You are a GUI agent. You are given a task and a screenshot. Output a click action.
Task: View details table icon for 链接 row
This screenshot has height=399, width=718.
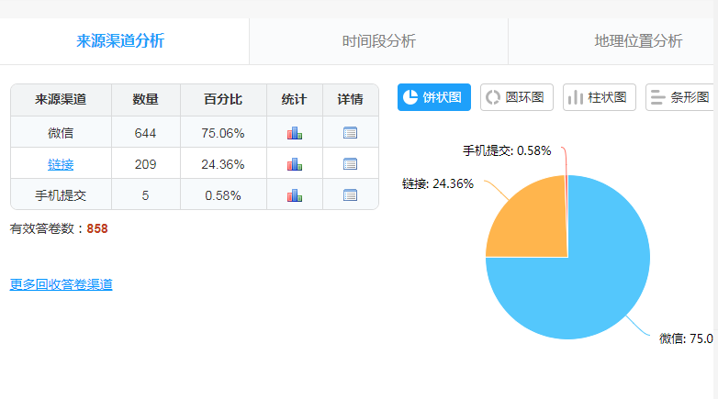pyautogui.click(x=350, y=164)
